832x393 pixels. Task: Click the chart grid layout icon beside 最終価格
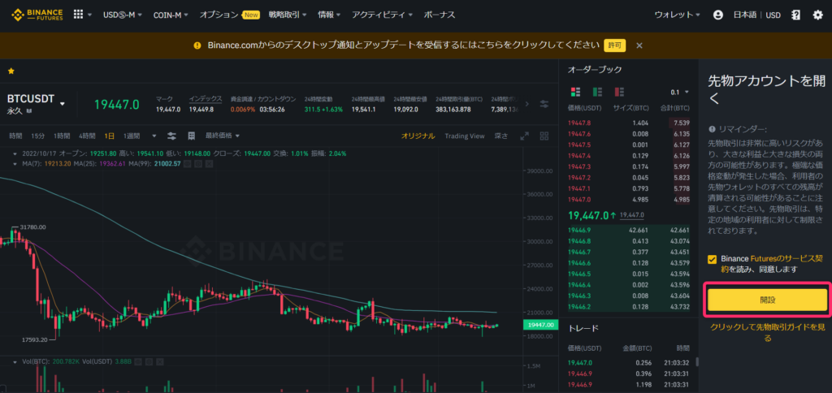(x=192, y=136)
